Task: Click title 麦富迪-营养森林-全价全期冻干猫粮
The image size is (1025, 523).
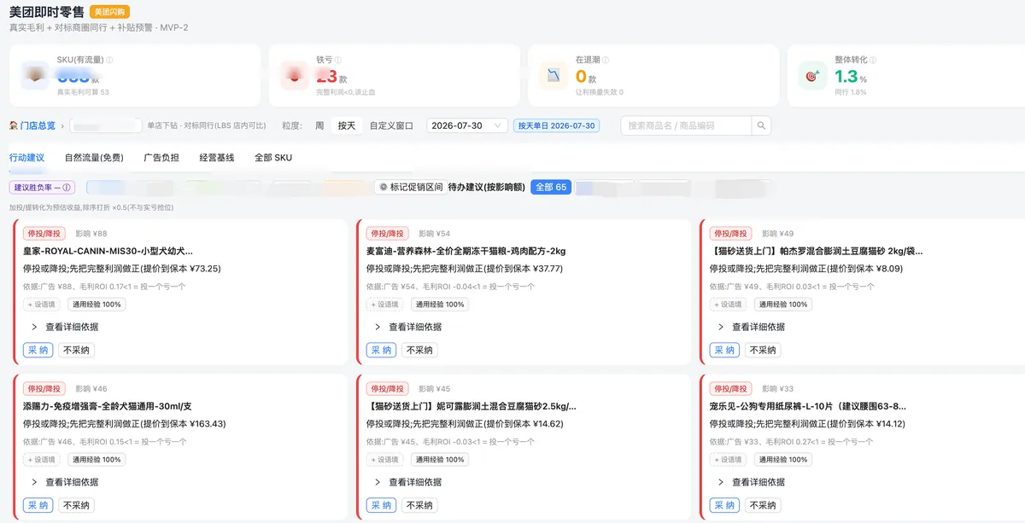Action: [466, 252]
